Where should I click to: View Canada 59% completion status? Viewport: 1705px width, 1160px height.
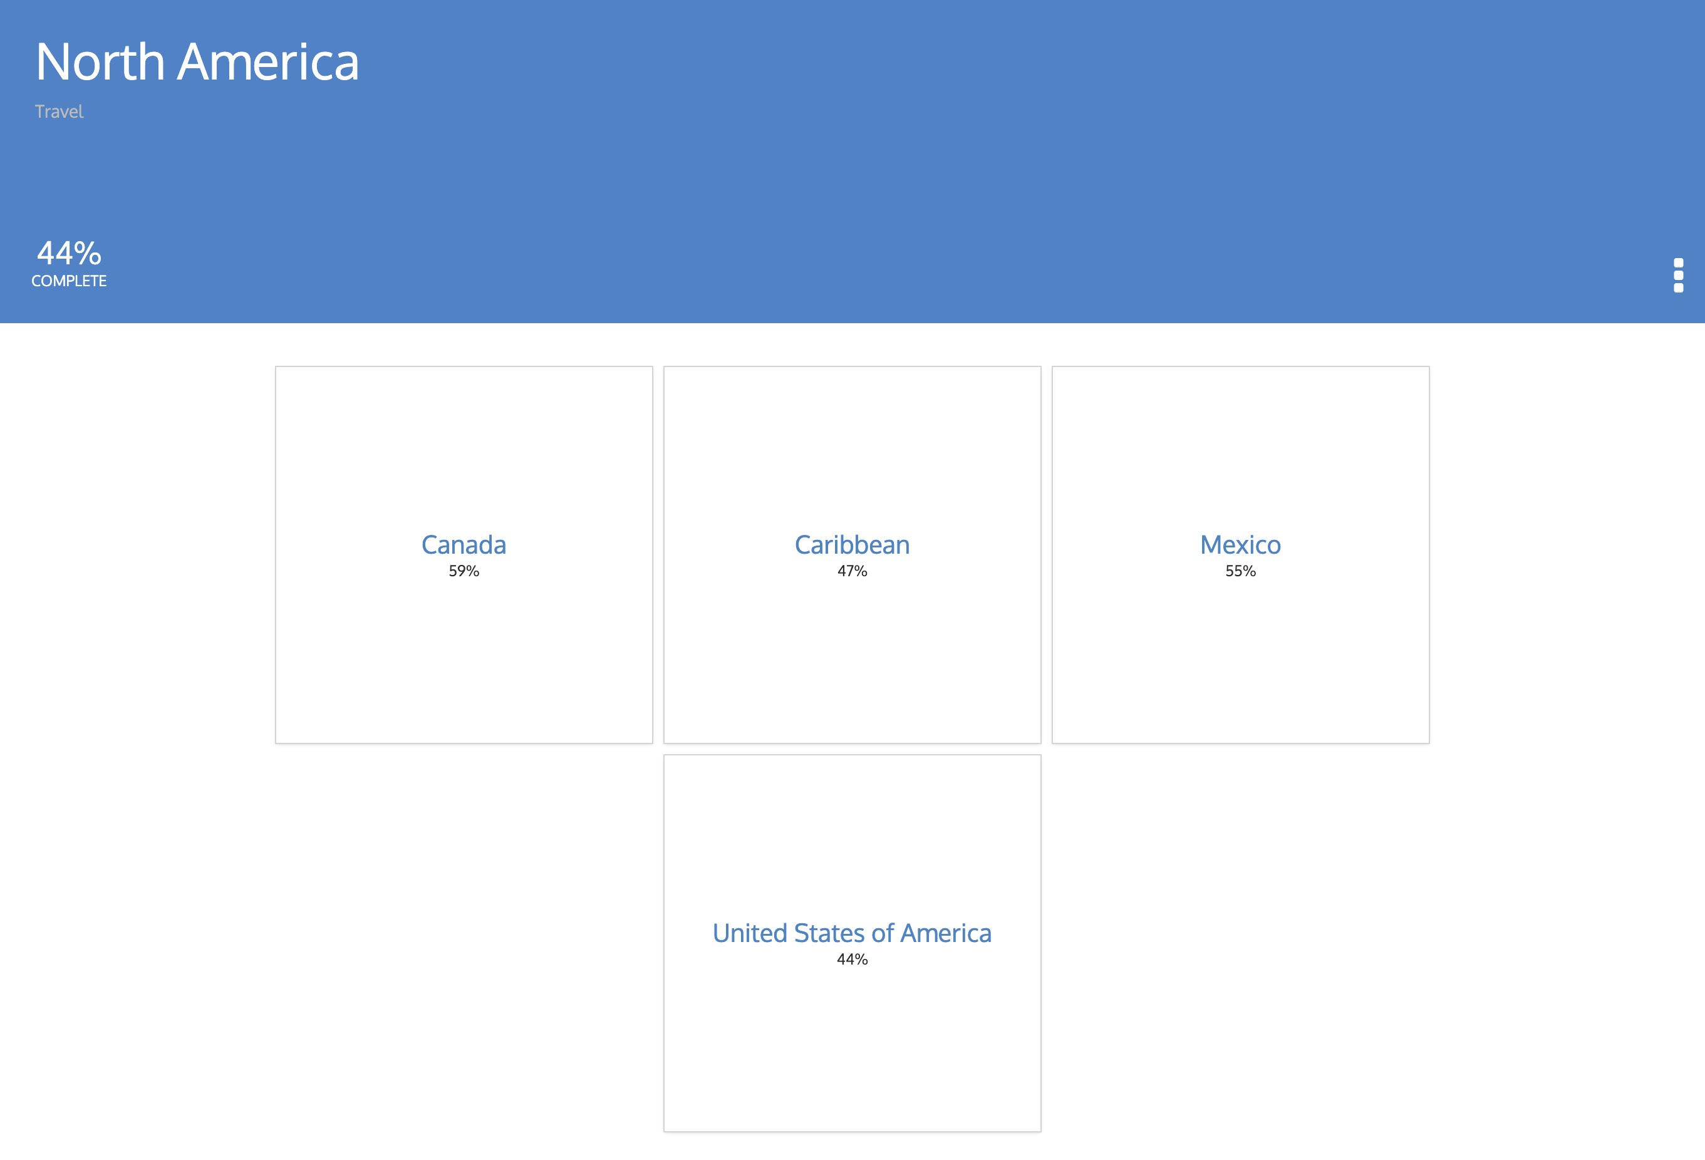click(464, 554)
